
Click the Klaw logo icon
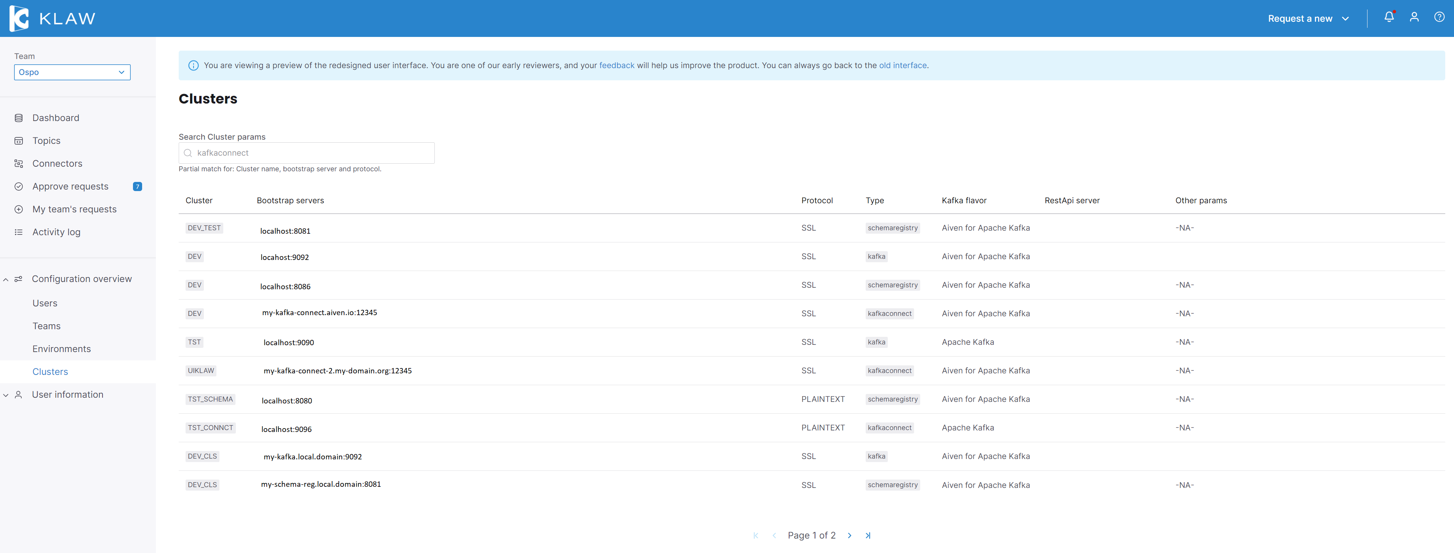(x=19, y=18)
